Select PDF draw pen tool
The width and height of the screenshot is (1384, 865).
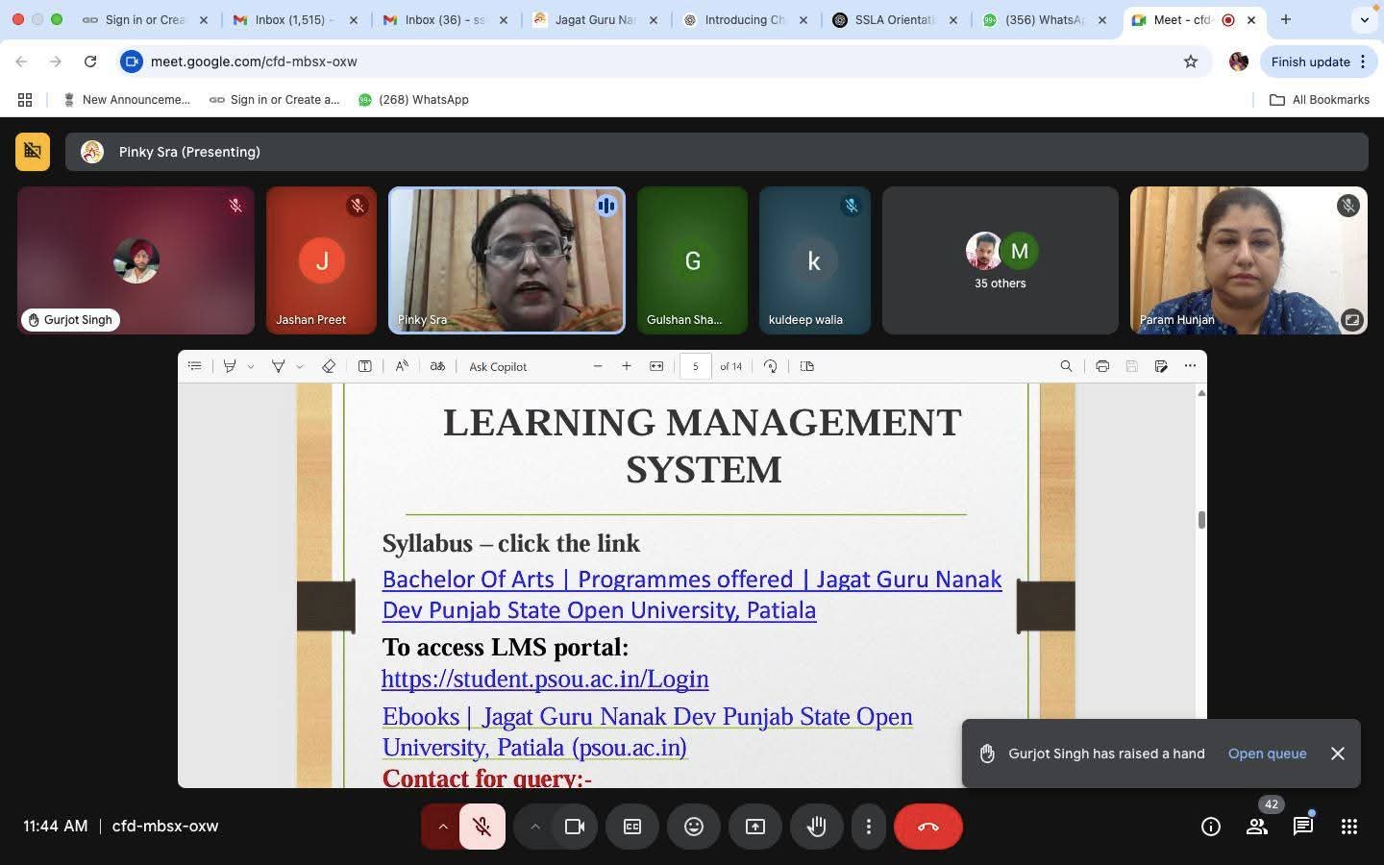(278, 366)
